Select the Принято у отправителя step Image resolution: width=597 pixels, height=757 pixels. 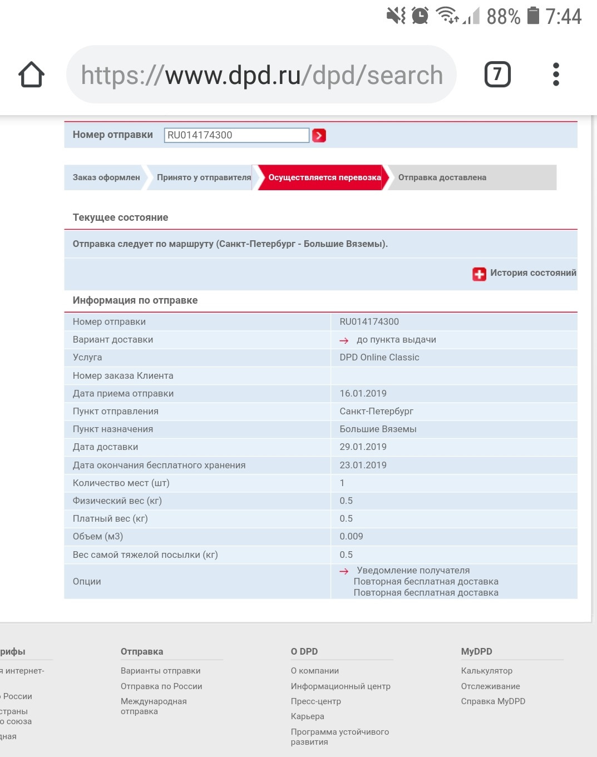coord(204,177)
